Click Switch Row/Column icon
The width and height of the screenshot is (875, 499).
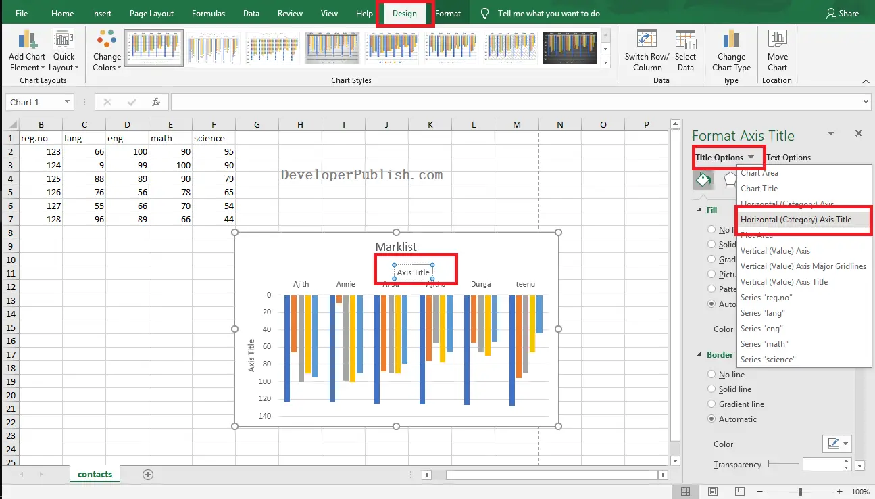click(647, 39)
